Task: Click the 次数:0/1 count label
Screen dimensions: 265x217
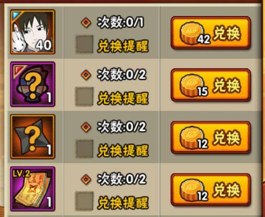Action: [120, 22]
